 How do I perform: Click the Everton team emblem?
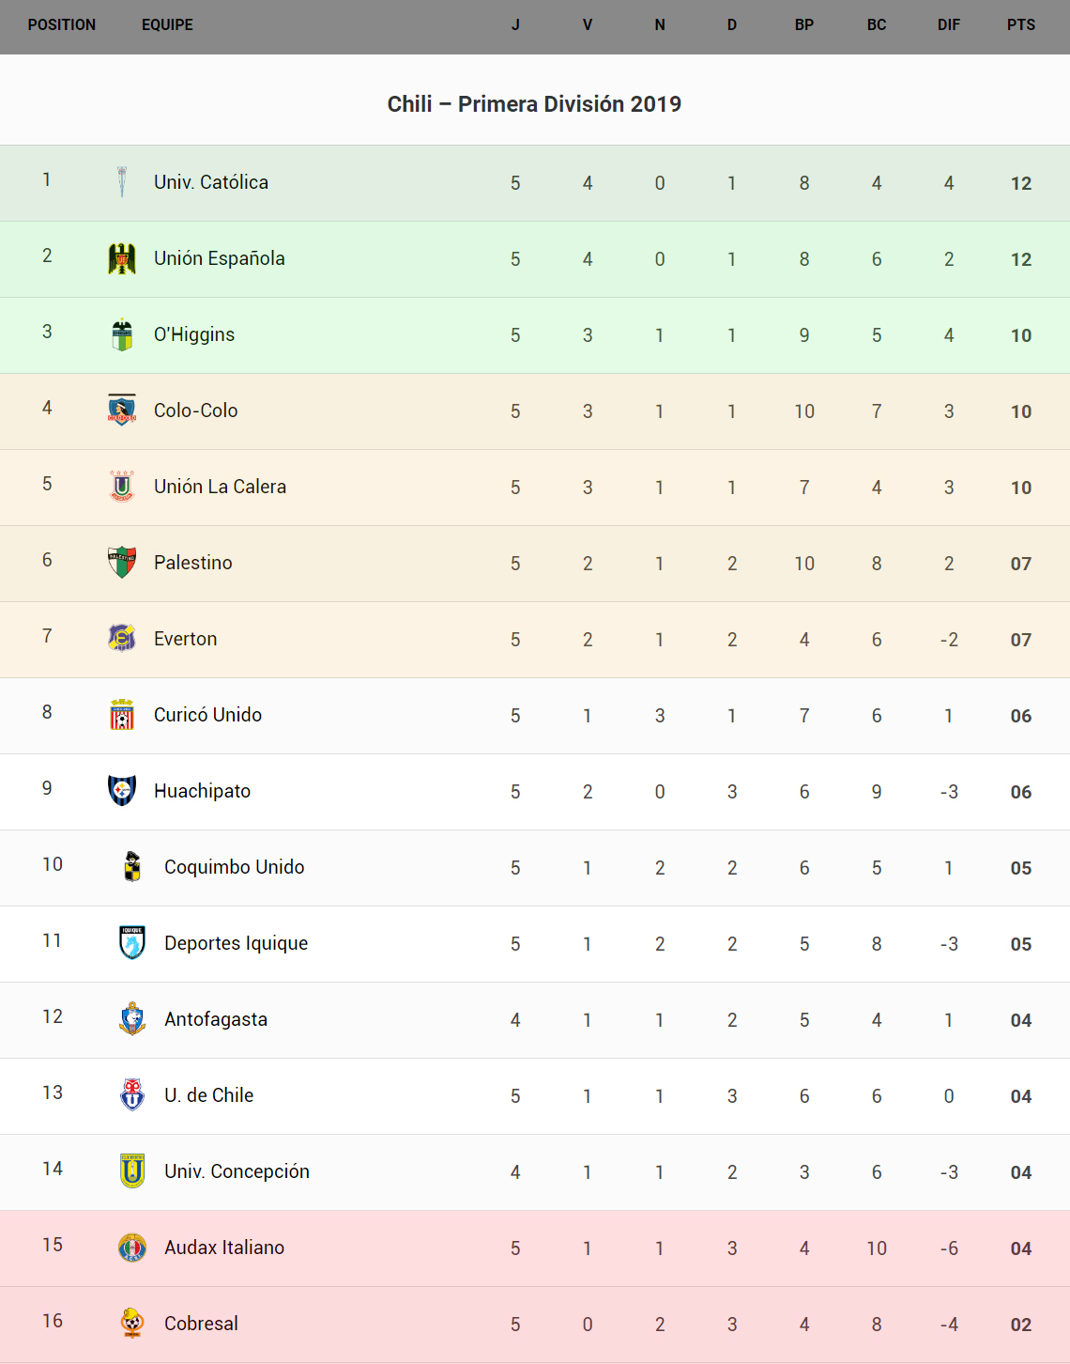pos(122,639)
